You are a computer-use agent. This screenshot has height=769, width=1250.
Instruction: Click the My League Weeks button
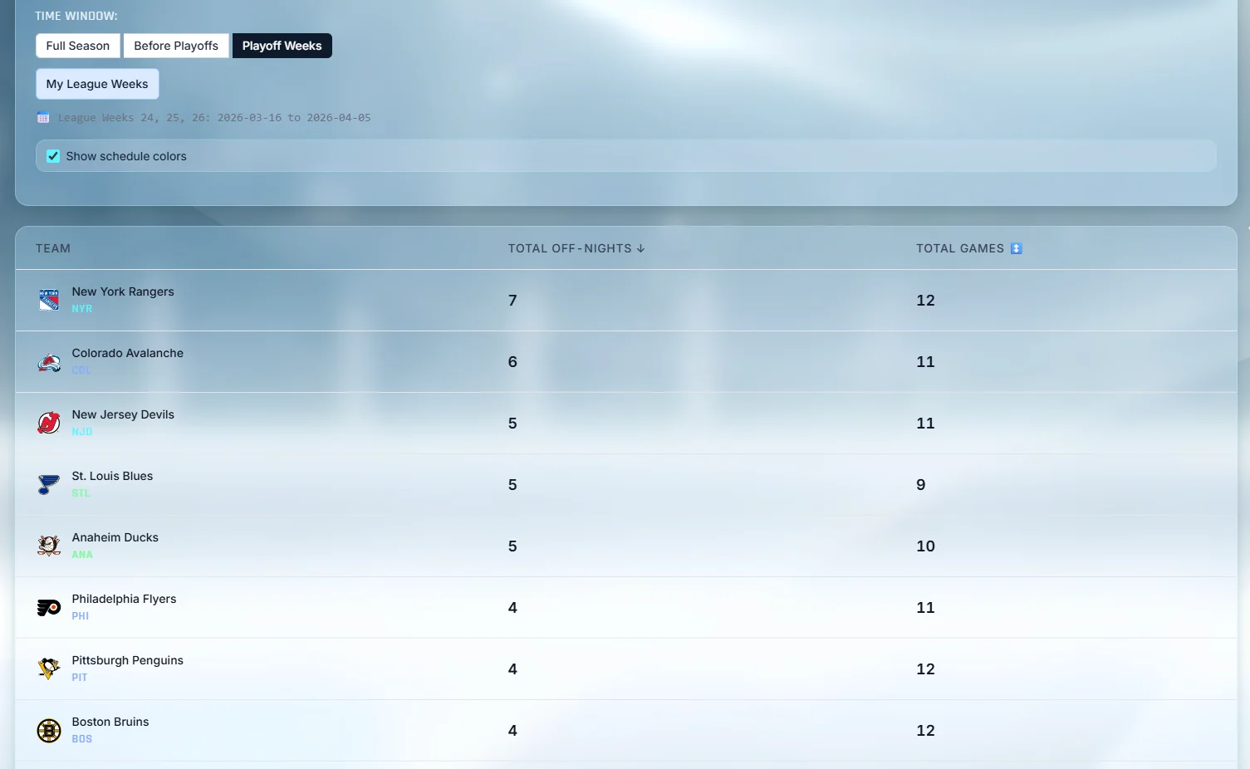pos(97,84)
